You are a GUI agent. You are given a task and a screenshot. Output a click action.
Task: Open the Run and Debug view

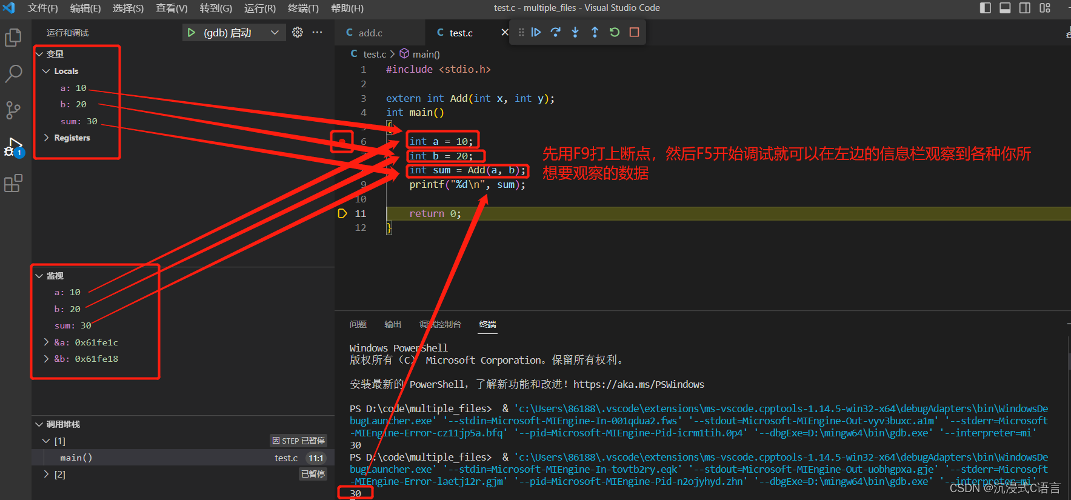pyautogui.click(x=13, y=147)
